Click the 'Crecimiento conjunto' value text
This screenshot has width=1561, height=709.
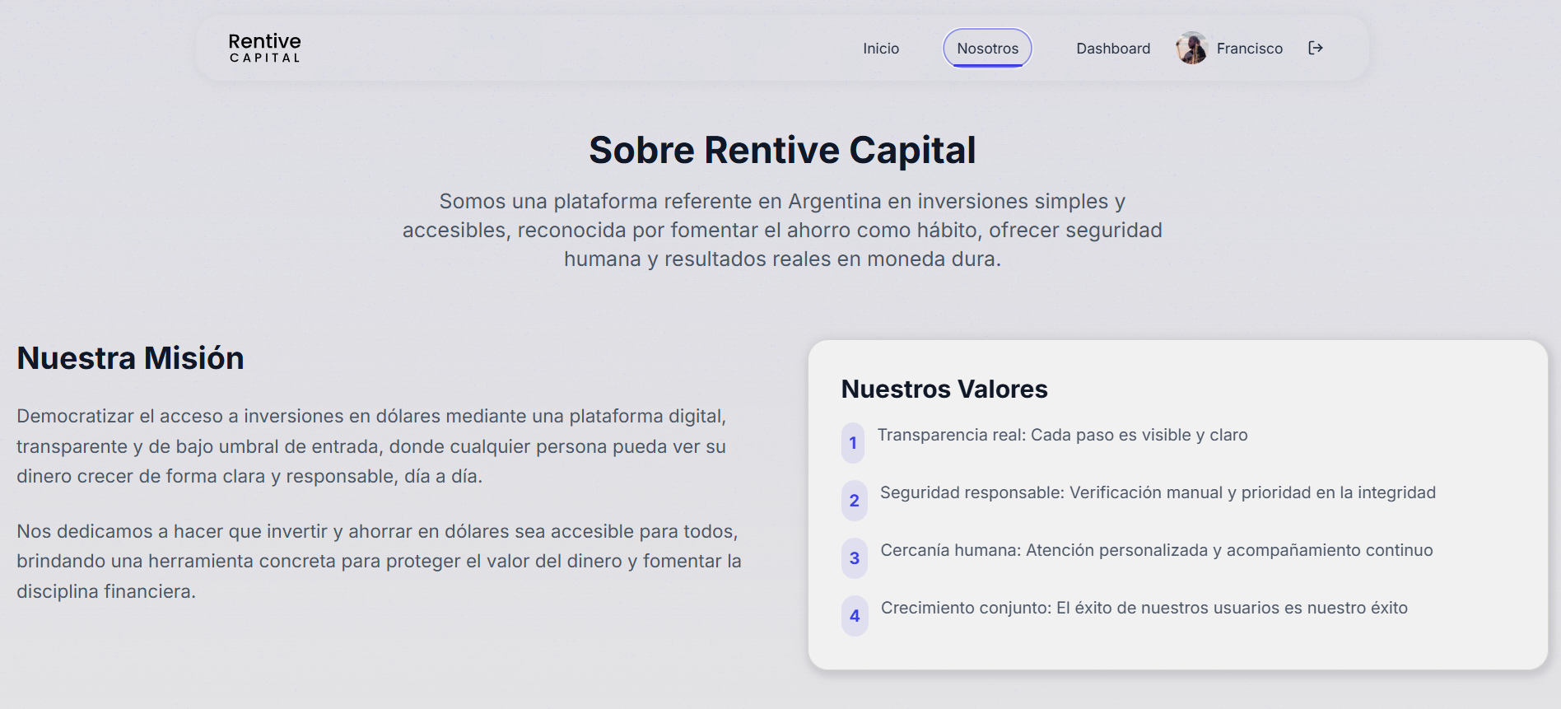1144,608
